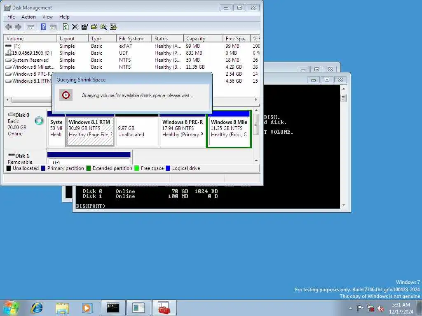Open the taskbar clock showing 5:31 AM
This screenshot has height=316, width=422.
(401, 308)
